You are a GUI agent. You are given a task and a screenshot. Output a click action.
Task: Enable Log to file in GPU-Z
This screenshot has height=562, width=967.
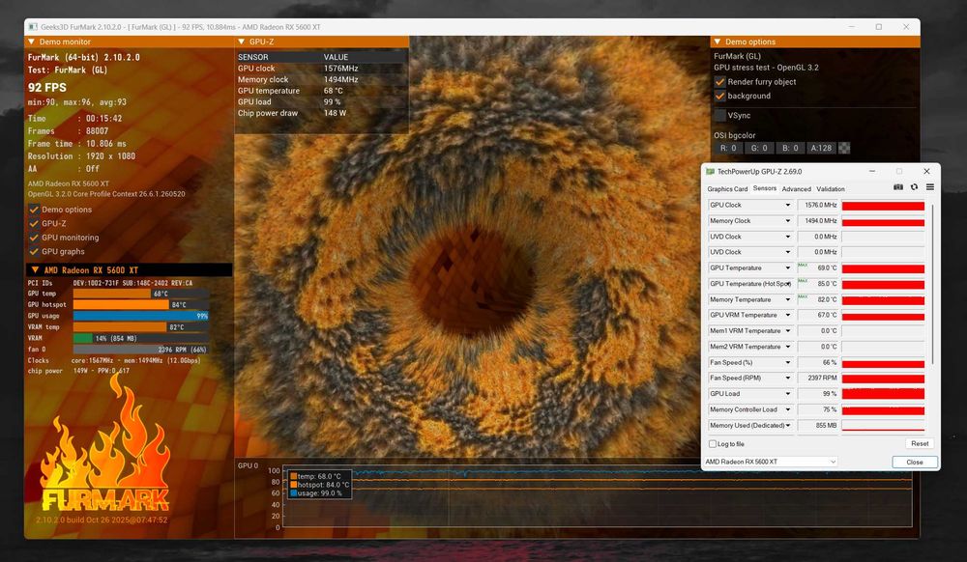coord(713,444)
